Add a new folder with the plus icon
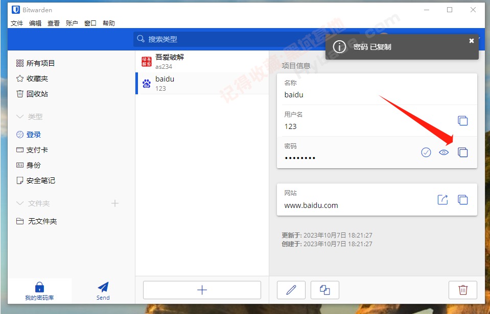490x314 pixels. click(x=115, y=203)
